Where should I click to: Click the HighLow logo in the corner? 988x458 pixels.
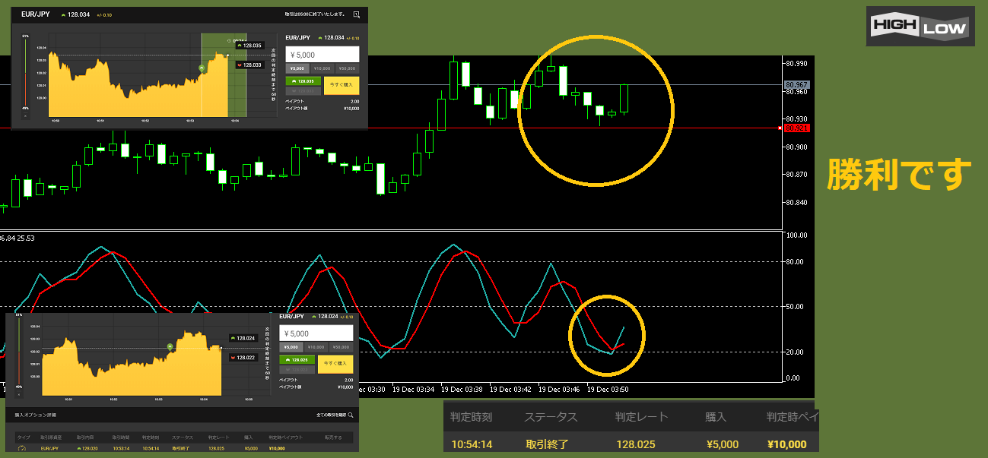(920, 27)
